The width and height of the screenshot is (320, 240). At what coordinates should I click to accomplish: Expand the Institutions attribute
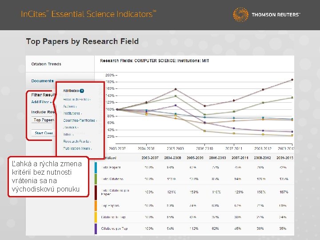point(72,113)
